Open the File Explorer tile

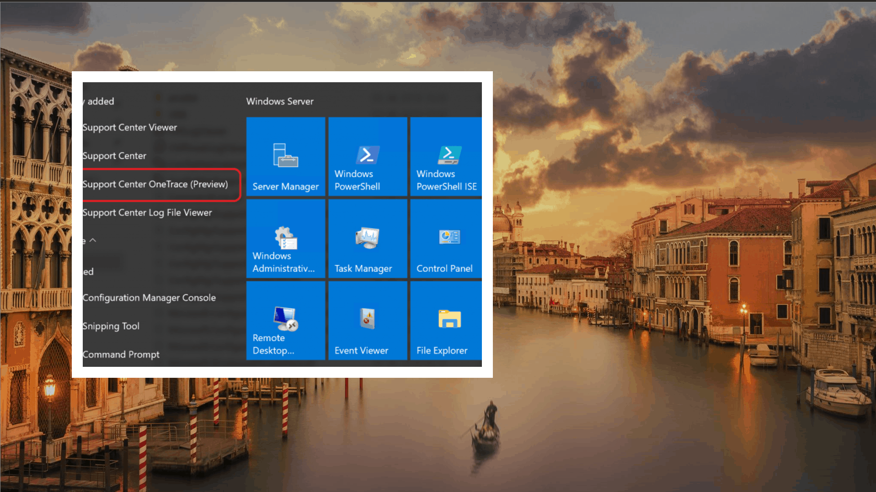click(446, 320)
